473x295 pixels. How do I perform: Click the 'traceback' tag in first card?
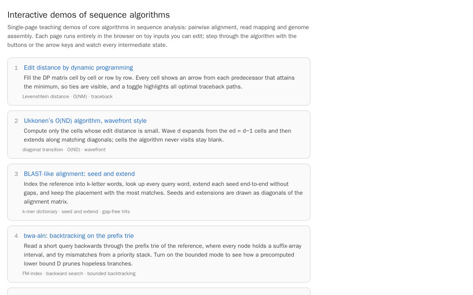(102, 97)
